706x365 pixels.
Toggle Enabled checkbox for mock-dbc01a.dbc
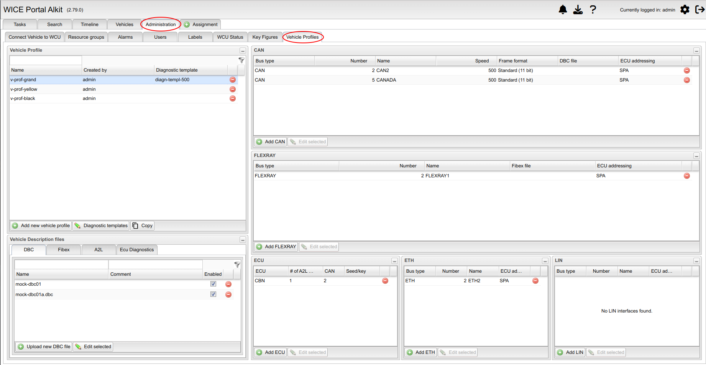pos(213,295)
